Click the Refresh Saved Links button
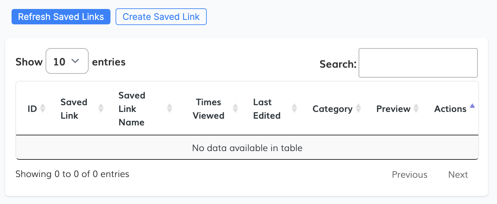The image size is (497, 204). click(x=61, y=17)
